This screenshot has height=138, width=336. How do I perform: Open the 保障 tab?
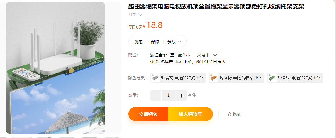[x=155, y=42]
